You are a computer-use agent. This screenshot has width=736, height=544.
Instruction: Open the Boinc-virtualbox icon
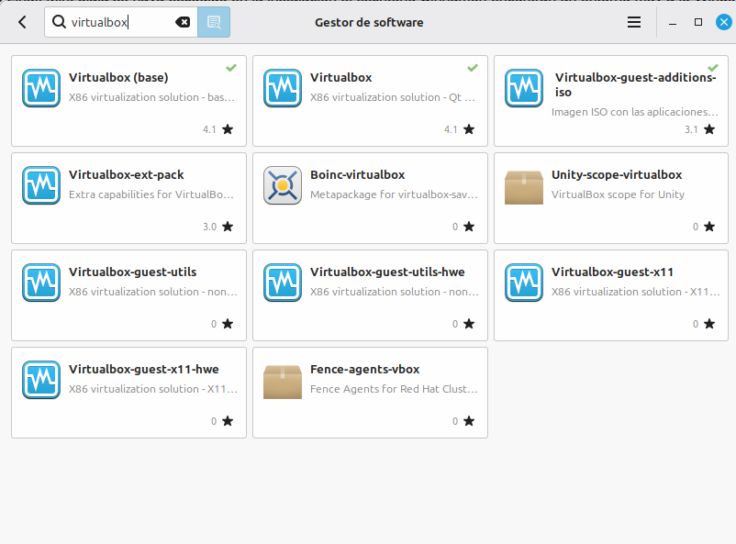[x=283, y=185]
